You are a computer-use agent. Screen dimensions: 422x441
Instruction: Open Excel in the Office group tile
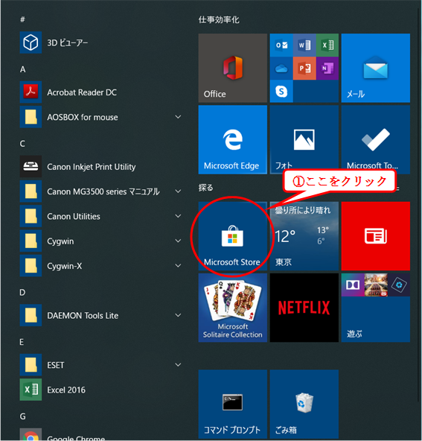[327, 45]
